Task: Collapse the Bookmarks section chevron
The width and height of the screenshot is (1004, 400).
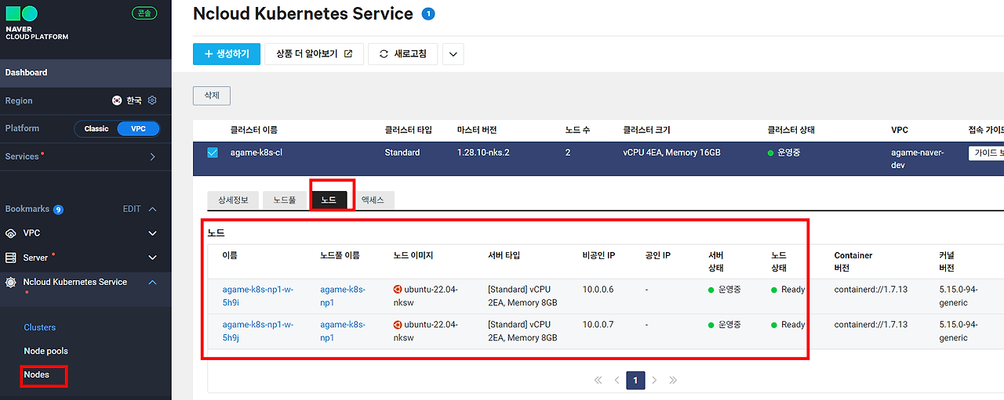Action: (x=153, y=210)
